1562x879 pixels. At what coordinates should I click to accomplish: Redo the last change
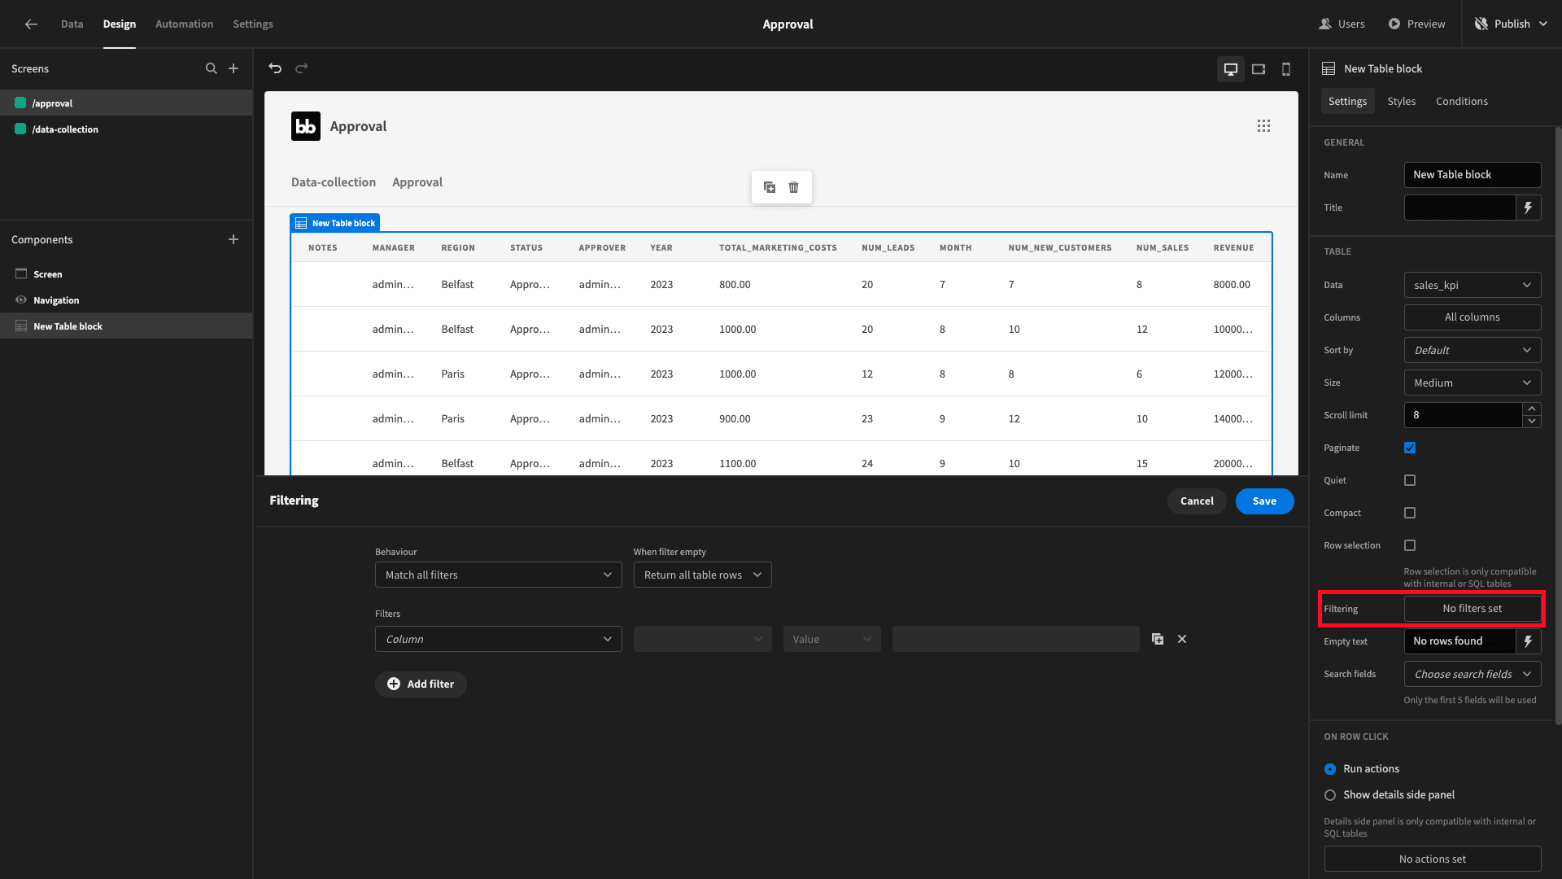tap(302, 68)
